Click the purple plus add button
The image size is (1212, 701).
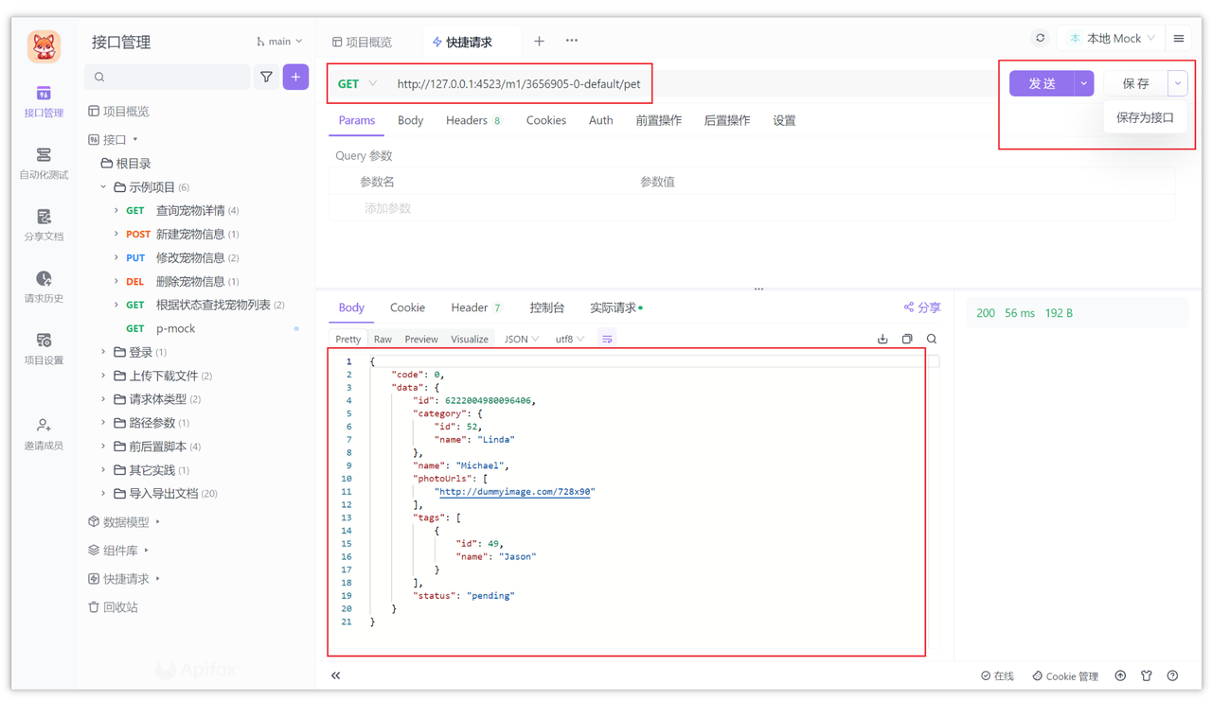[x=295, y=78]
